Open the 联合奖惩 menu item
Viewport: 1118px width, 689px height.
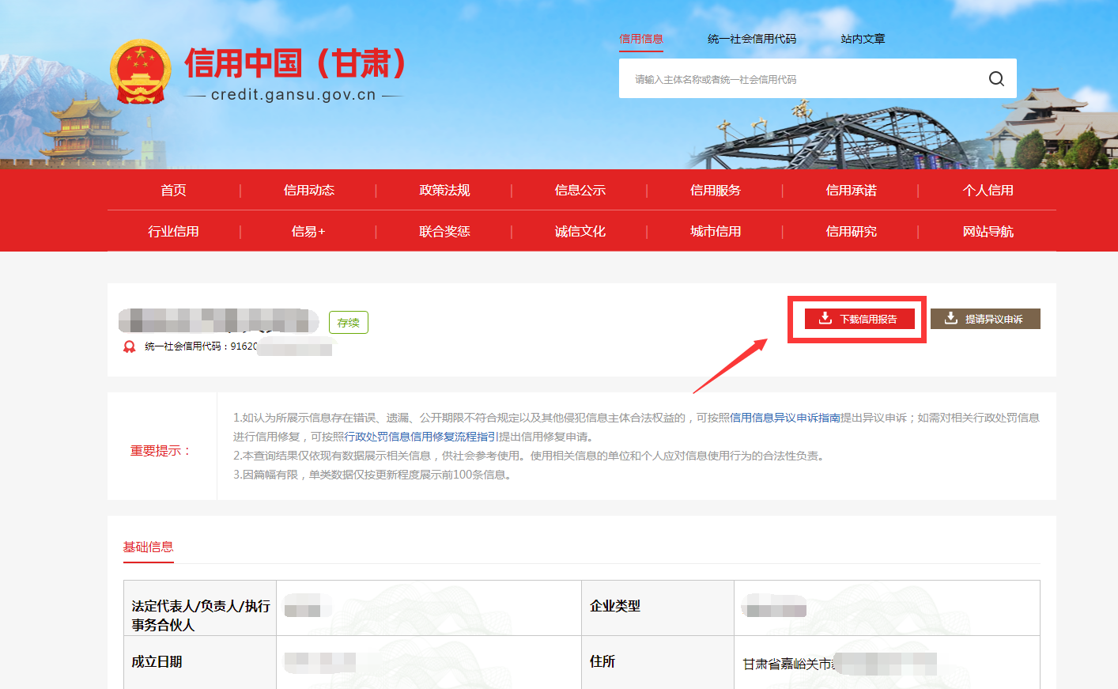coord(444,231)
